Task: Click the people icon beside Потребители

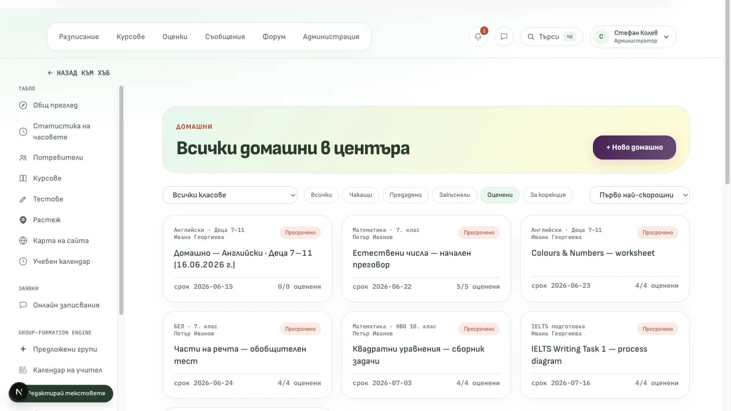Action: [23, 158]
